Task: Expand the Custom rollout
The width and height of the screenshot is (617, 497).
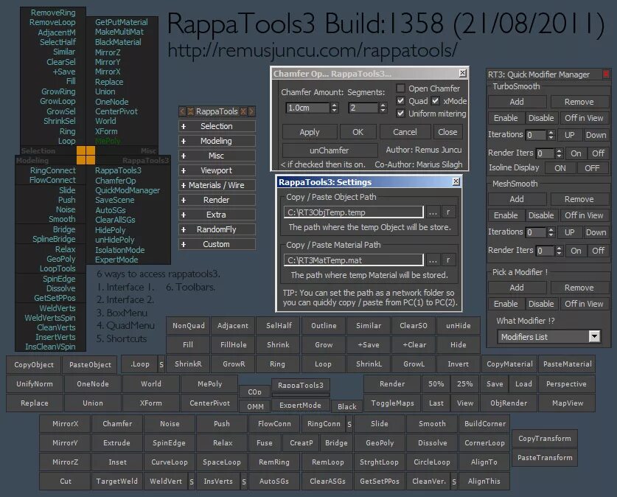Action: point(217,244)
